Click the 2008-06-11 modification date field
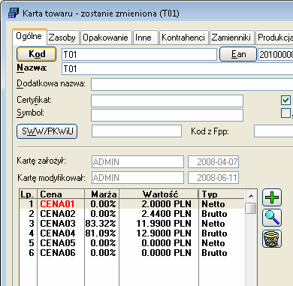293x286 pixels. tap(213, 178)
